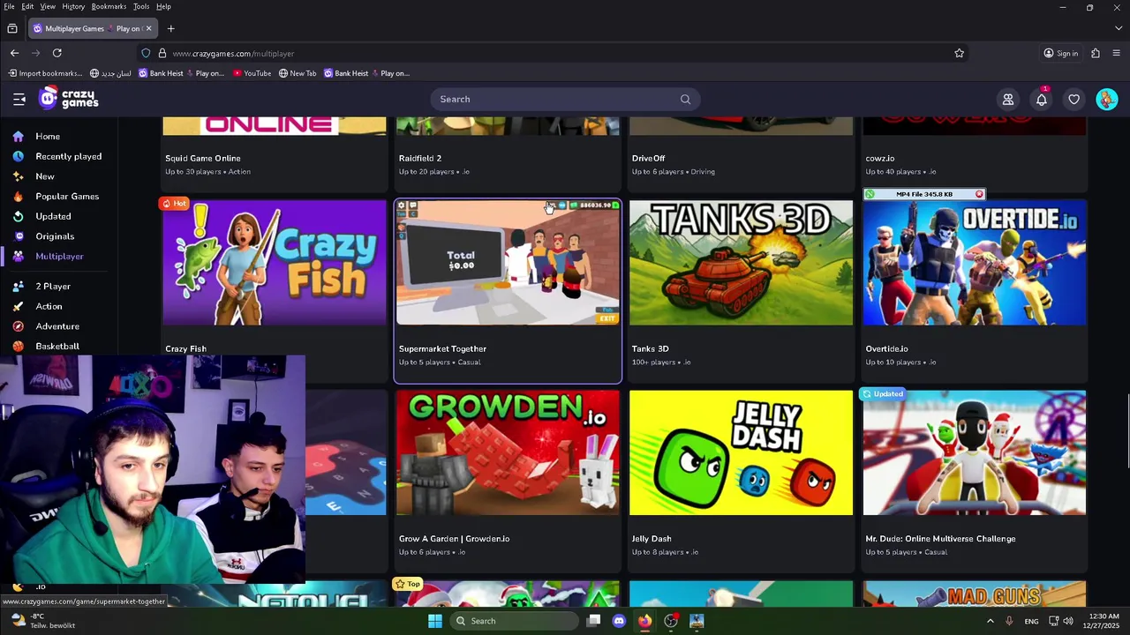The height and width of the screenshot is (635, 1130).
Task: Open the Edit menu
Action: (x=28, y=6)
